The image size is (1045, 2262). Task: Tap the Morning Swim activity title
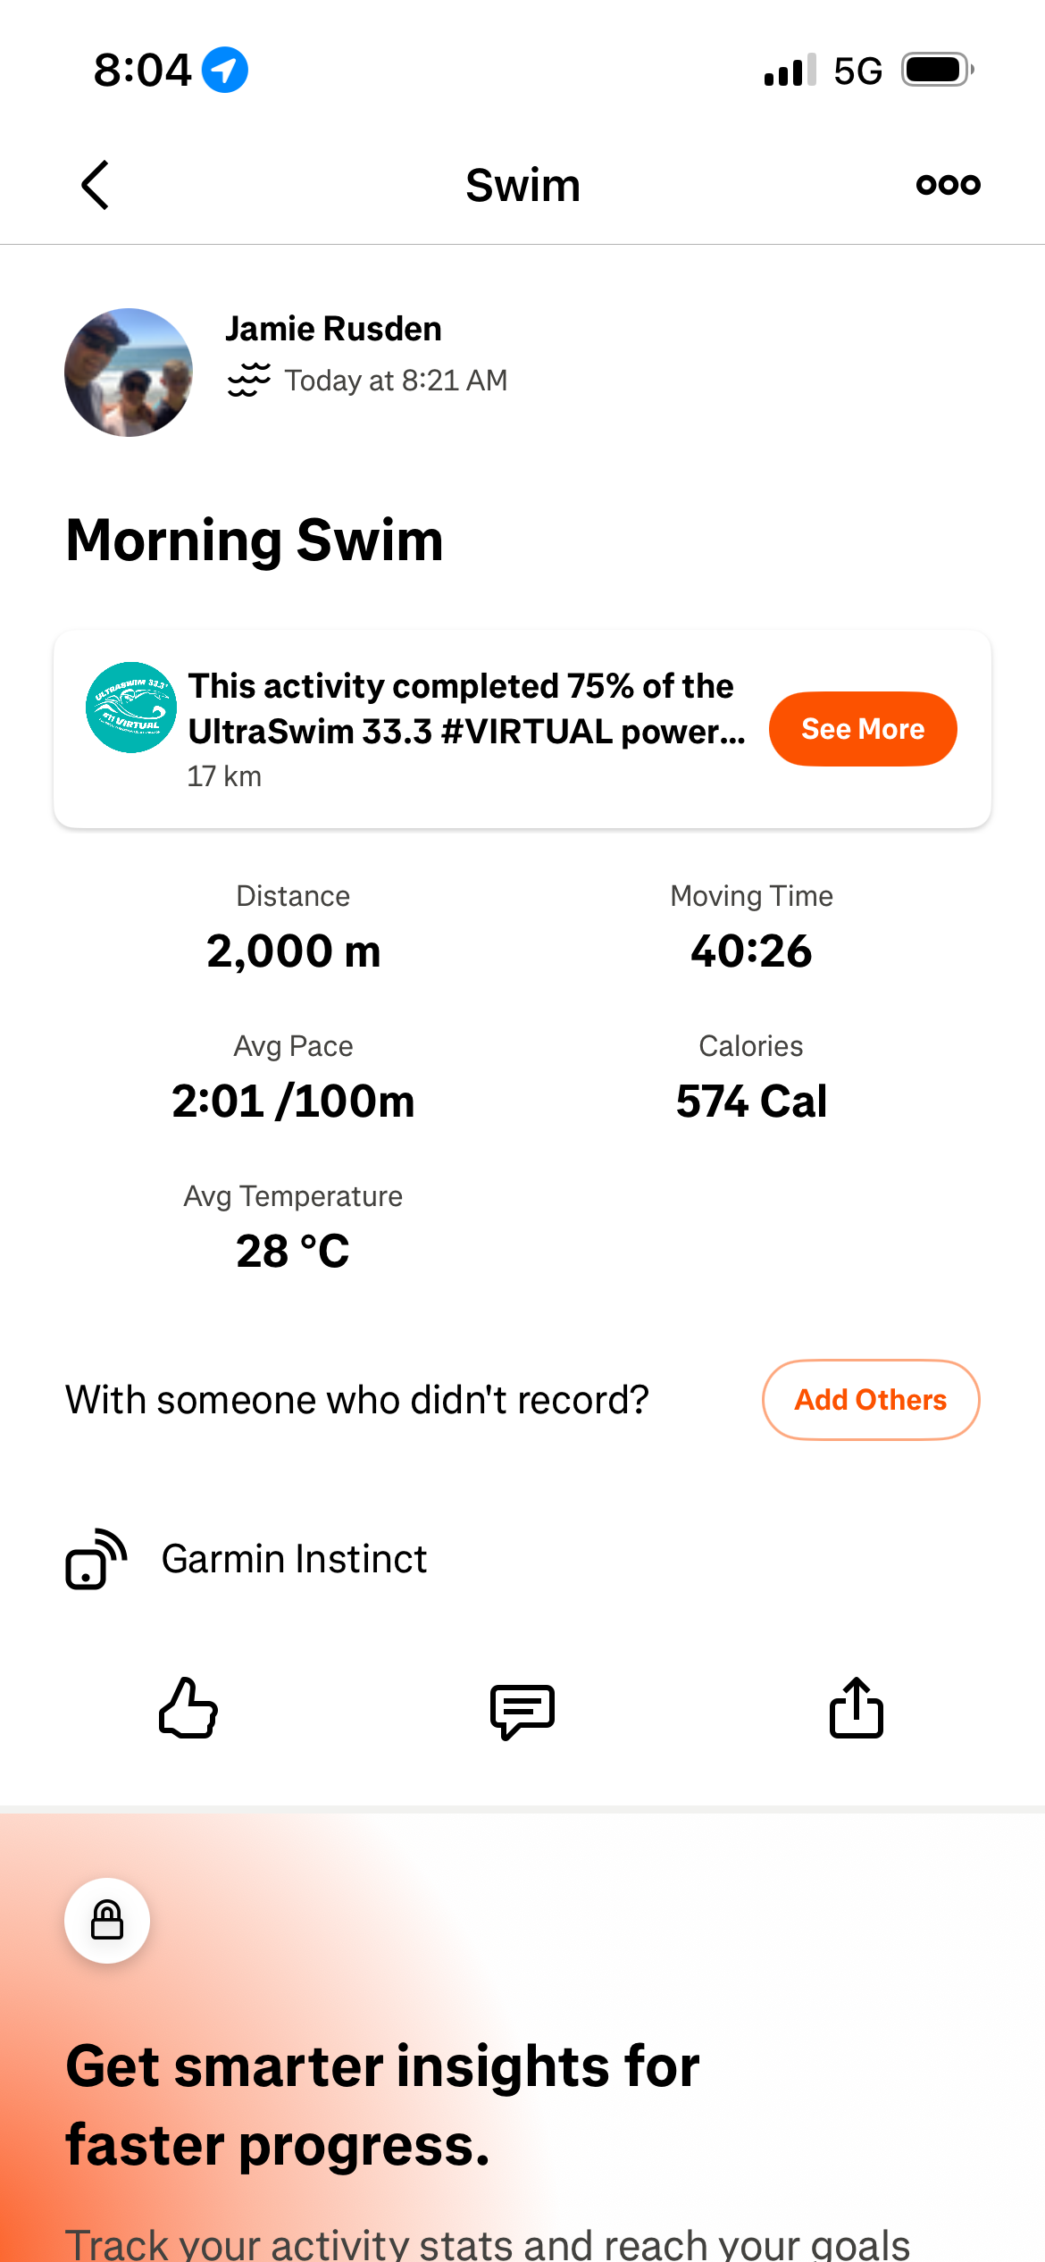click(255, 540)
